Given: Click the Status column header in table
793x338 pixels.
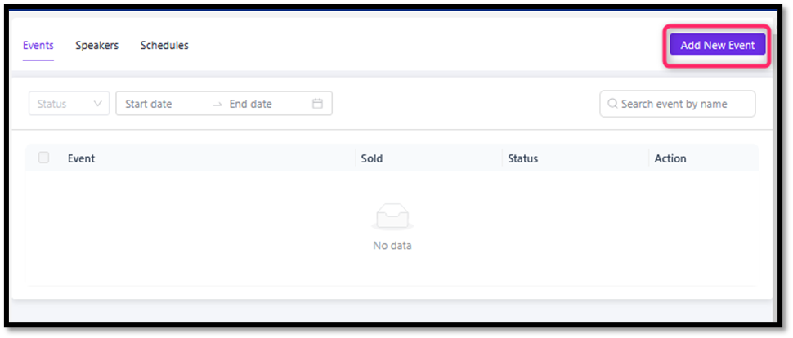Looking at the screenshot, I should [522, 158].
